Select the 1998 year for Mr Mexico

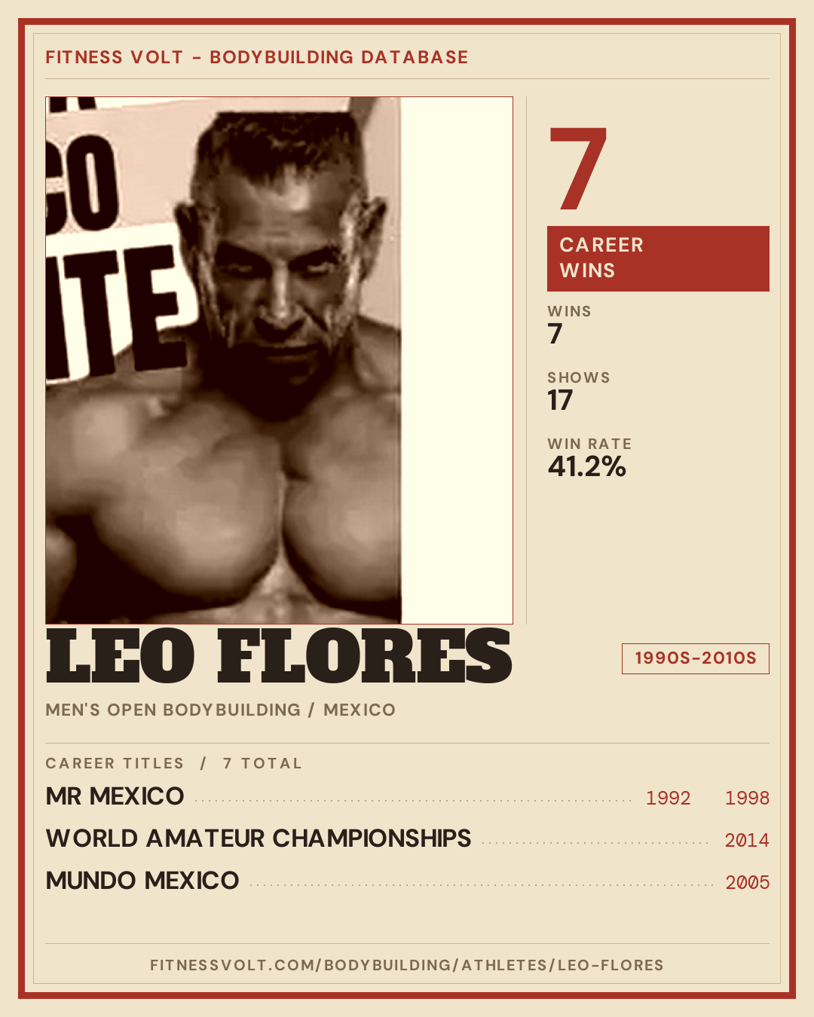(x=747, y=798)
